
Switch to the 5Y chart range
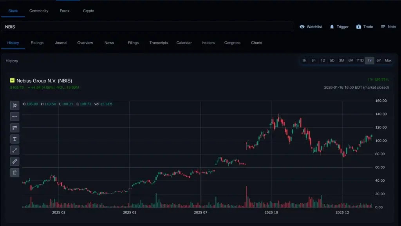pos(378,61)
